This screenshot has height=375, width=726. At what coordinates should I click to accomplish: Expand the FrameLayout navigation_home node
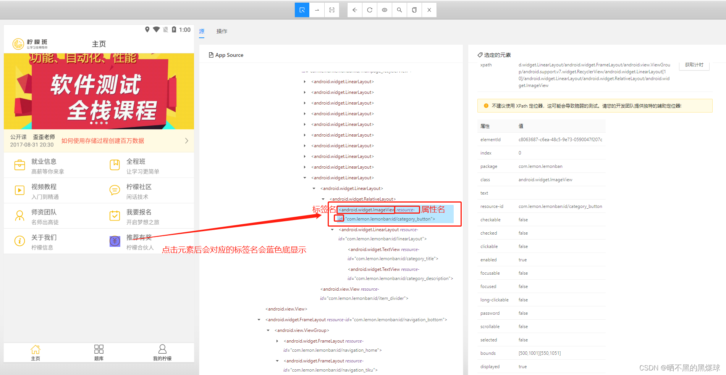277,341
